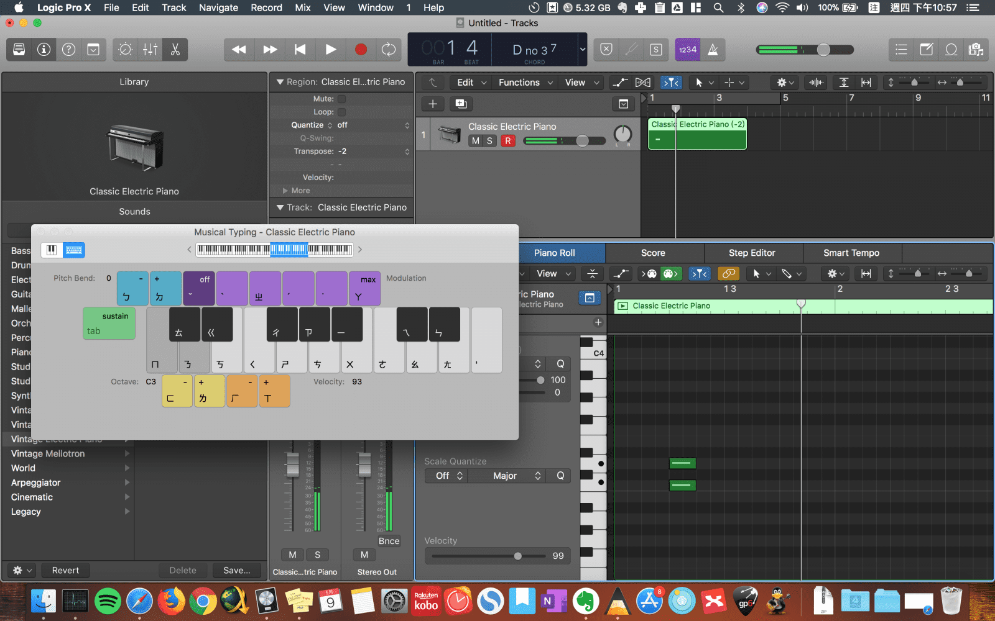Click the Scissors editors button
Viewport: 995px width, 621px height.
click(x=175, y=50)
